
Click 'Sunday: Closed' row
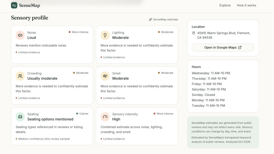coord(203,95)
